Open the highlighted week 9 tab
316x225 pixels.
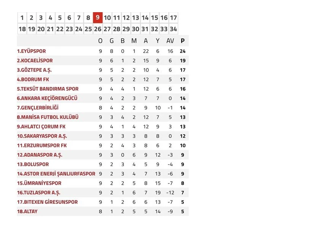(x=98, y=17)
